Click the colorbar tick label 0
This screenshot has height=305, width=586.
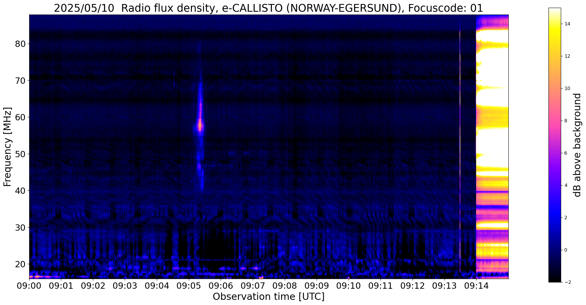tap(565, 250)
